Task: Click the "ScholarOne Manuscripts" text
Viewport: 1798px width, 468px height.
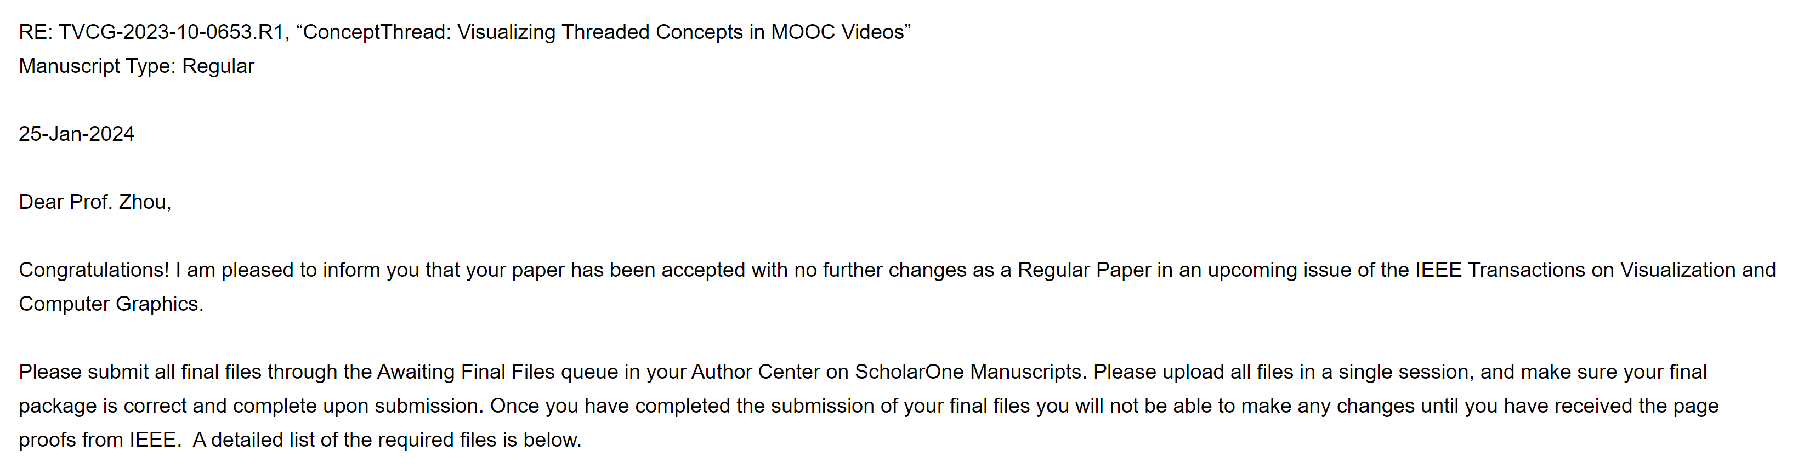Action: point(968,372)
